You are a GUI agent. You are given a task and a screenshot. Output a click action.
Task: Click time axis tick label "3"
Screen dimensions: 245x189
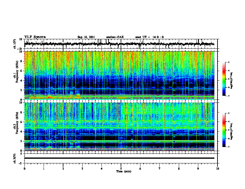pos(82,169)
